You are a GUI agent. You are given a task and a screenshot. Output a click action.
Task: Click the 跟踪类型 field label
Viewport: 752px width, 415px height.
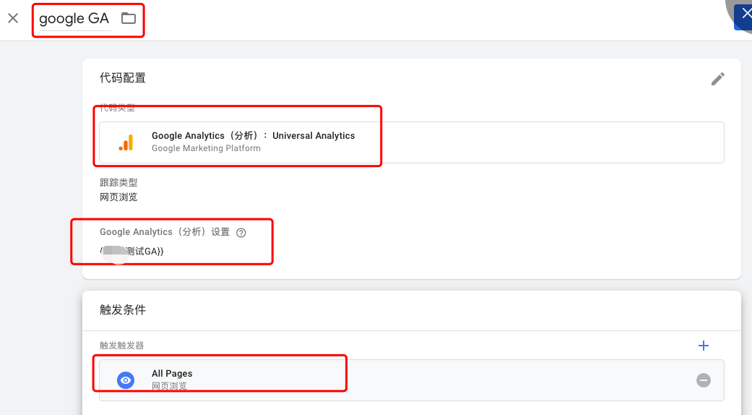[118, 183]
